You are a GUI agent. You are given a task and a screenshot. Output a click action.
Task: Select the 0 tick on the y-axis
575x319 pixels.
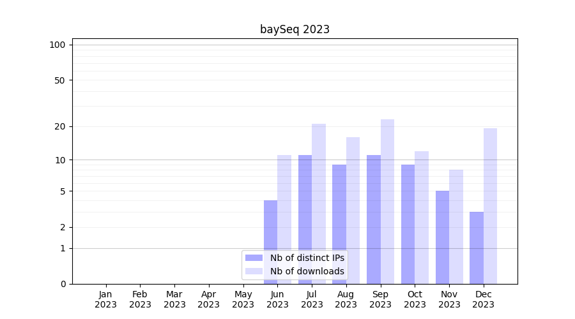[63, 284]
